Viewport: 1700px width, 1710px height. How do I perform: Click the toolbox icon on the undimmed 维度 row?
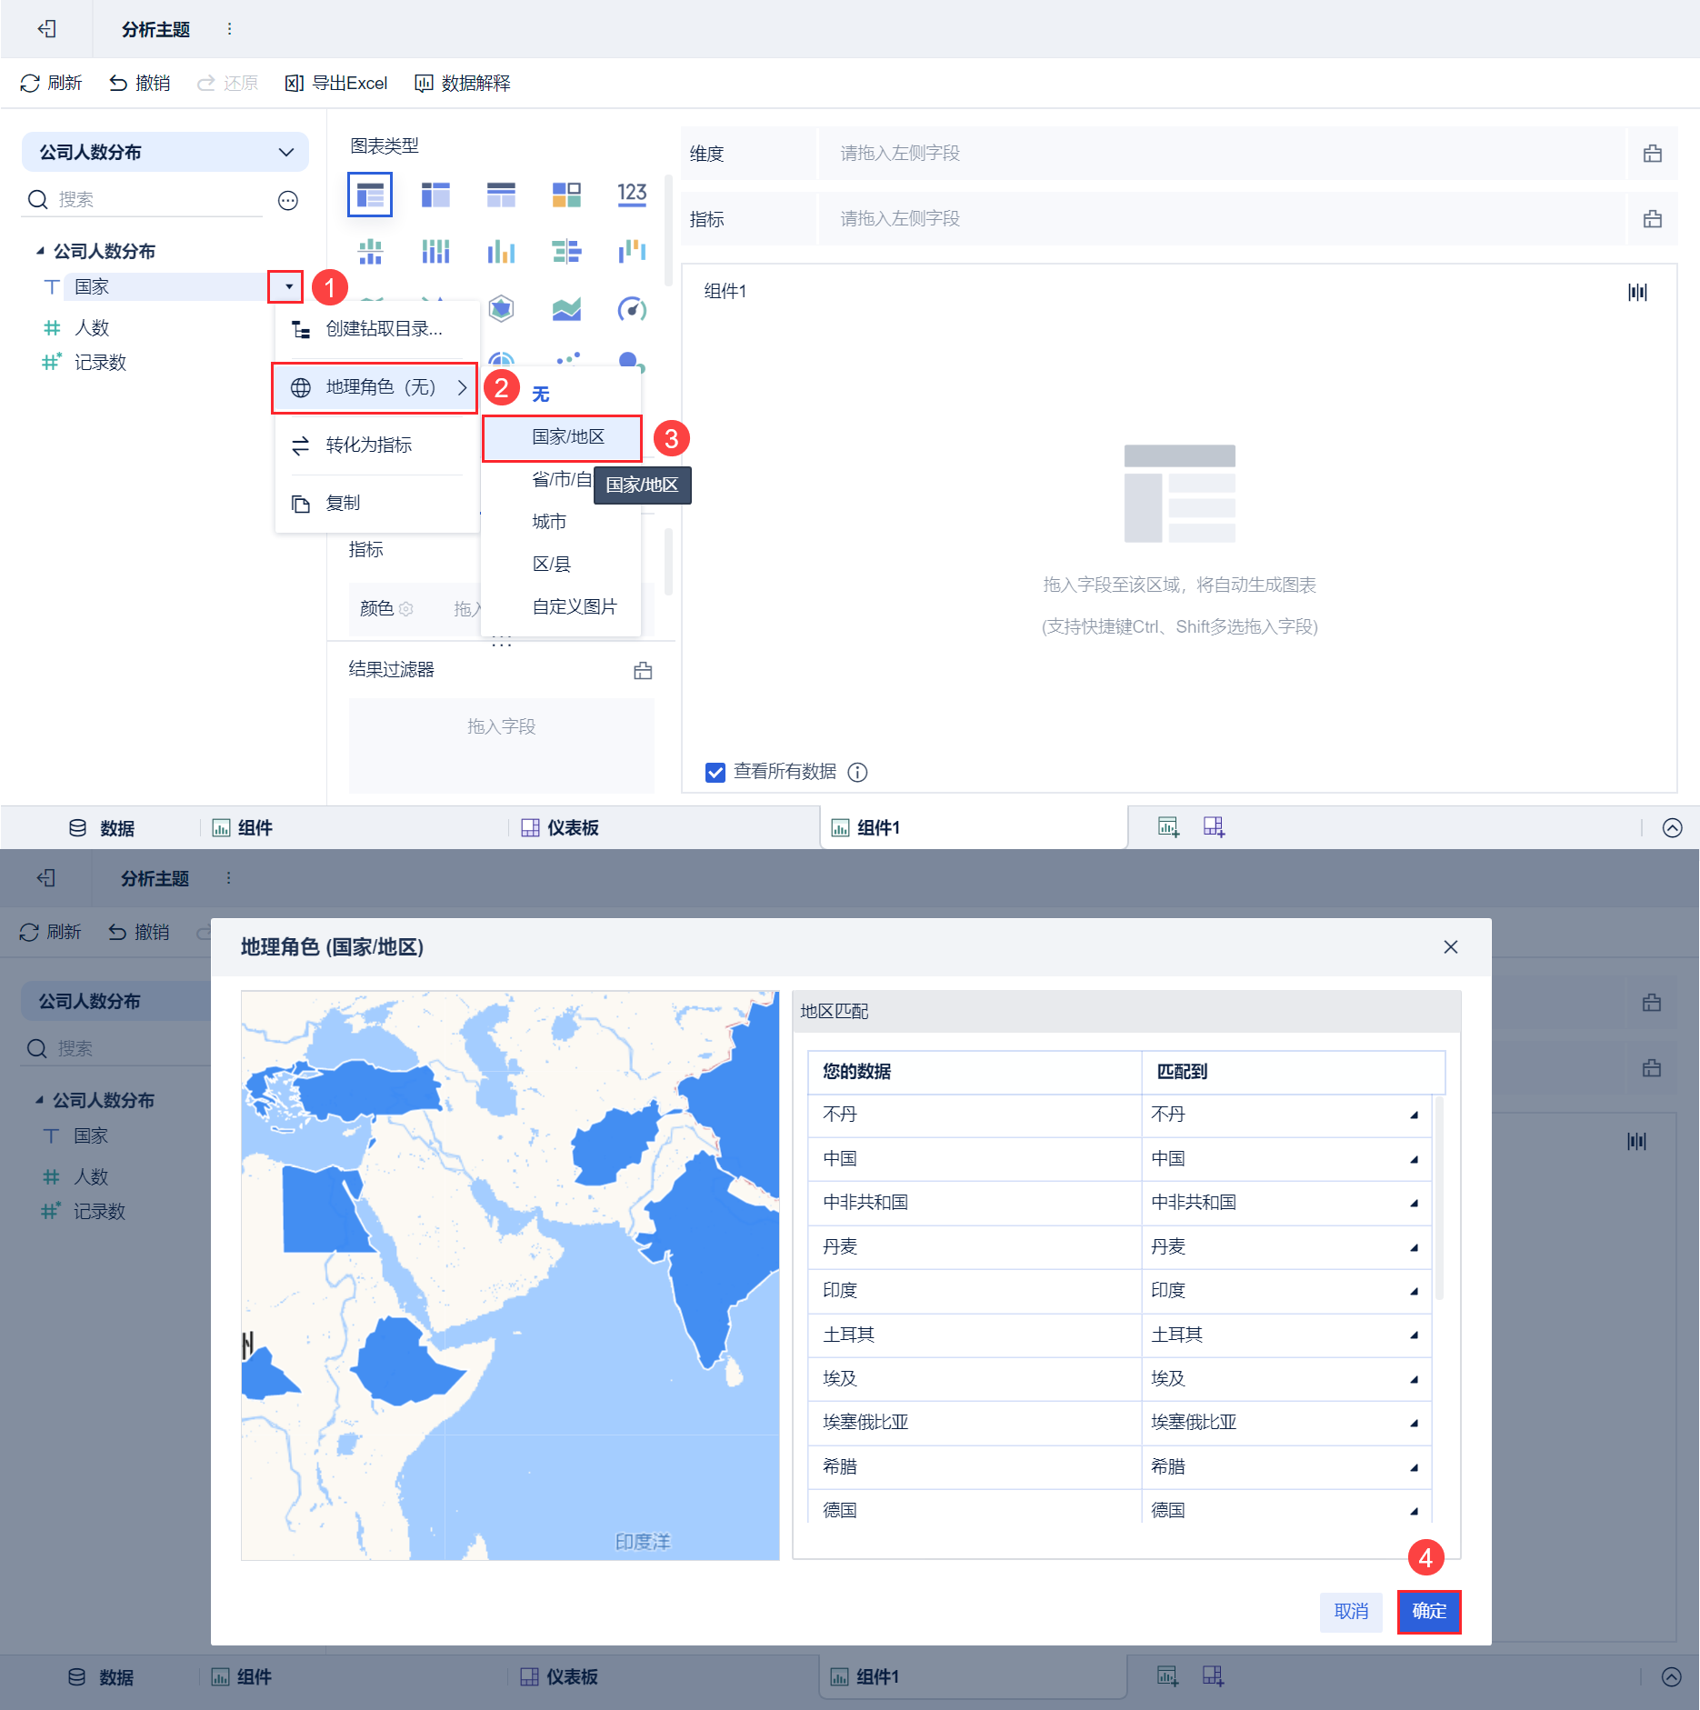point(1653,154)
